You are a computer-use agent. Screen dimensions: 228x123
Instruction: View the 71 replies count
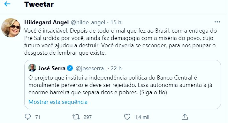[38, 117]
